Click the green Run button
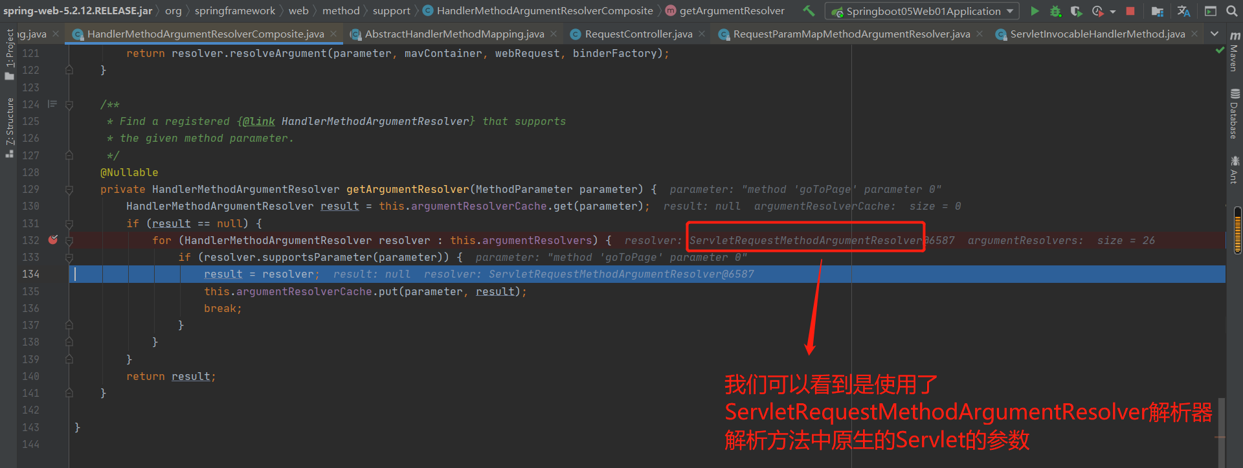Screen dimensions: 1243x468 [x=1035, y=11]
